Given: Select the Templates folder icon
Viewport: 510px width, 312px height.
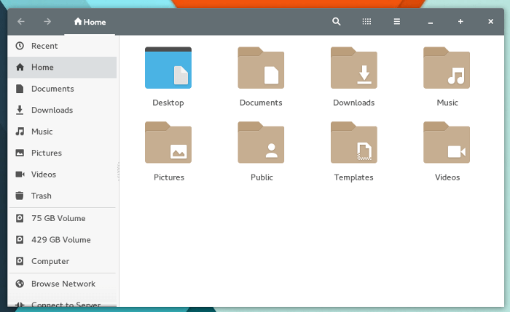Looking at the screenshot, I should (354, 143).
